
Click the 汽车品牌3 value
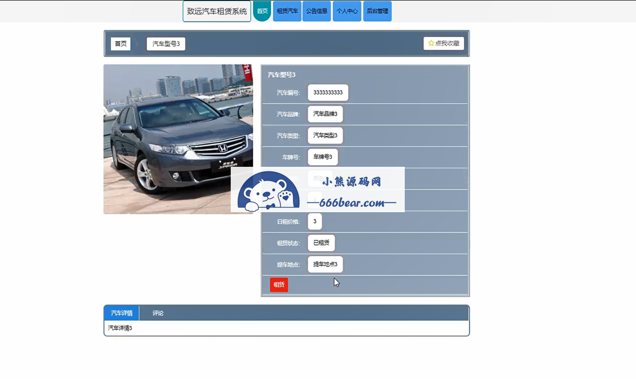click(325, 114)
